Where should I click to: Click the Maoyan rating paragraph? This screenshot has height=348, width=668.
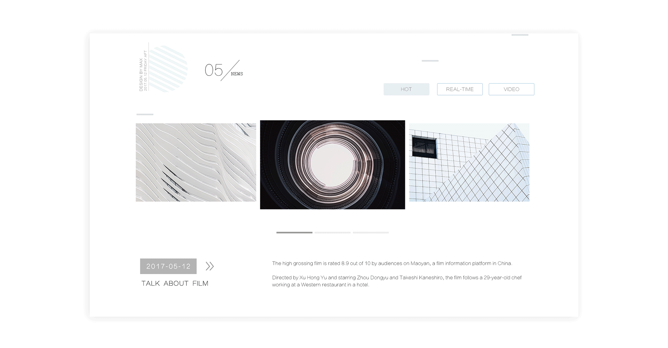pos(392,263)
